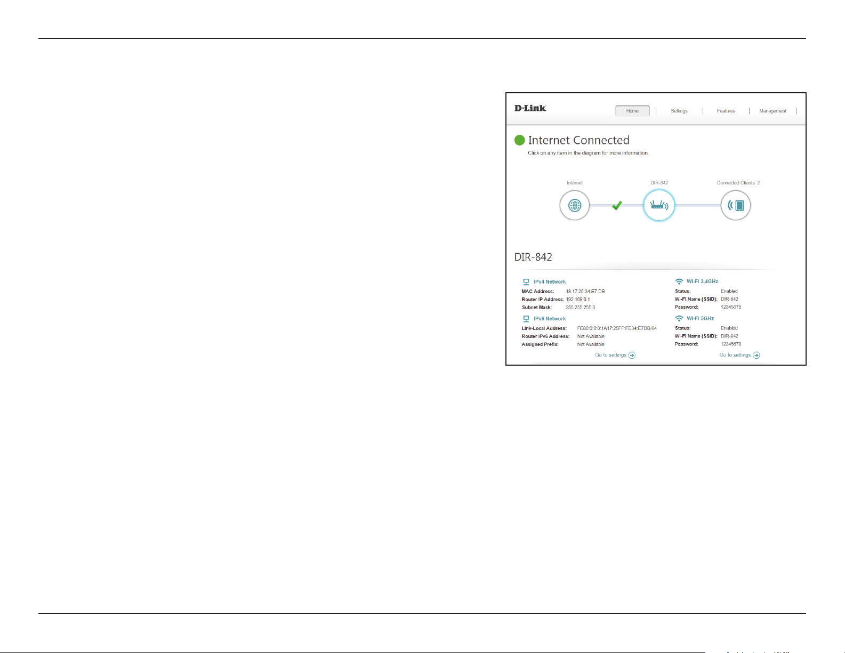Open the Internet globe icon in diagram
This screenshot has height=653, width=845.
575,205
